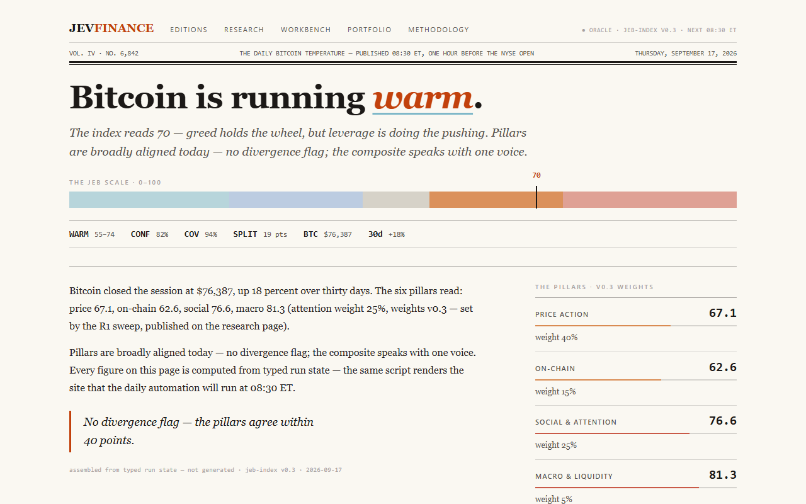Click the pink hot scale segment

650,200
